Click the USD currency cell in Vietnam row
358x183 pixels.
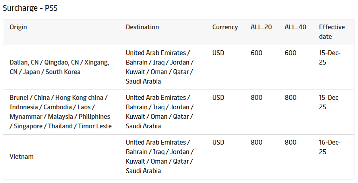click(x=218, y=143)
